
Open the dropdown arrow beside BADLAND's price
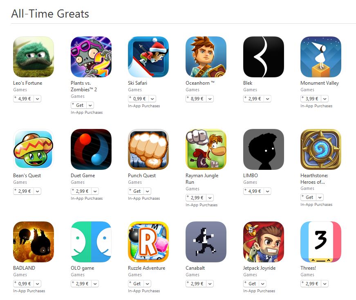tap(38, 284)
